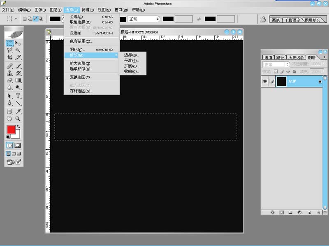Pick the Crop tool in toolbox
329x246 pixels.
click(x=9, y=57)
